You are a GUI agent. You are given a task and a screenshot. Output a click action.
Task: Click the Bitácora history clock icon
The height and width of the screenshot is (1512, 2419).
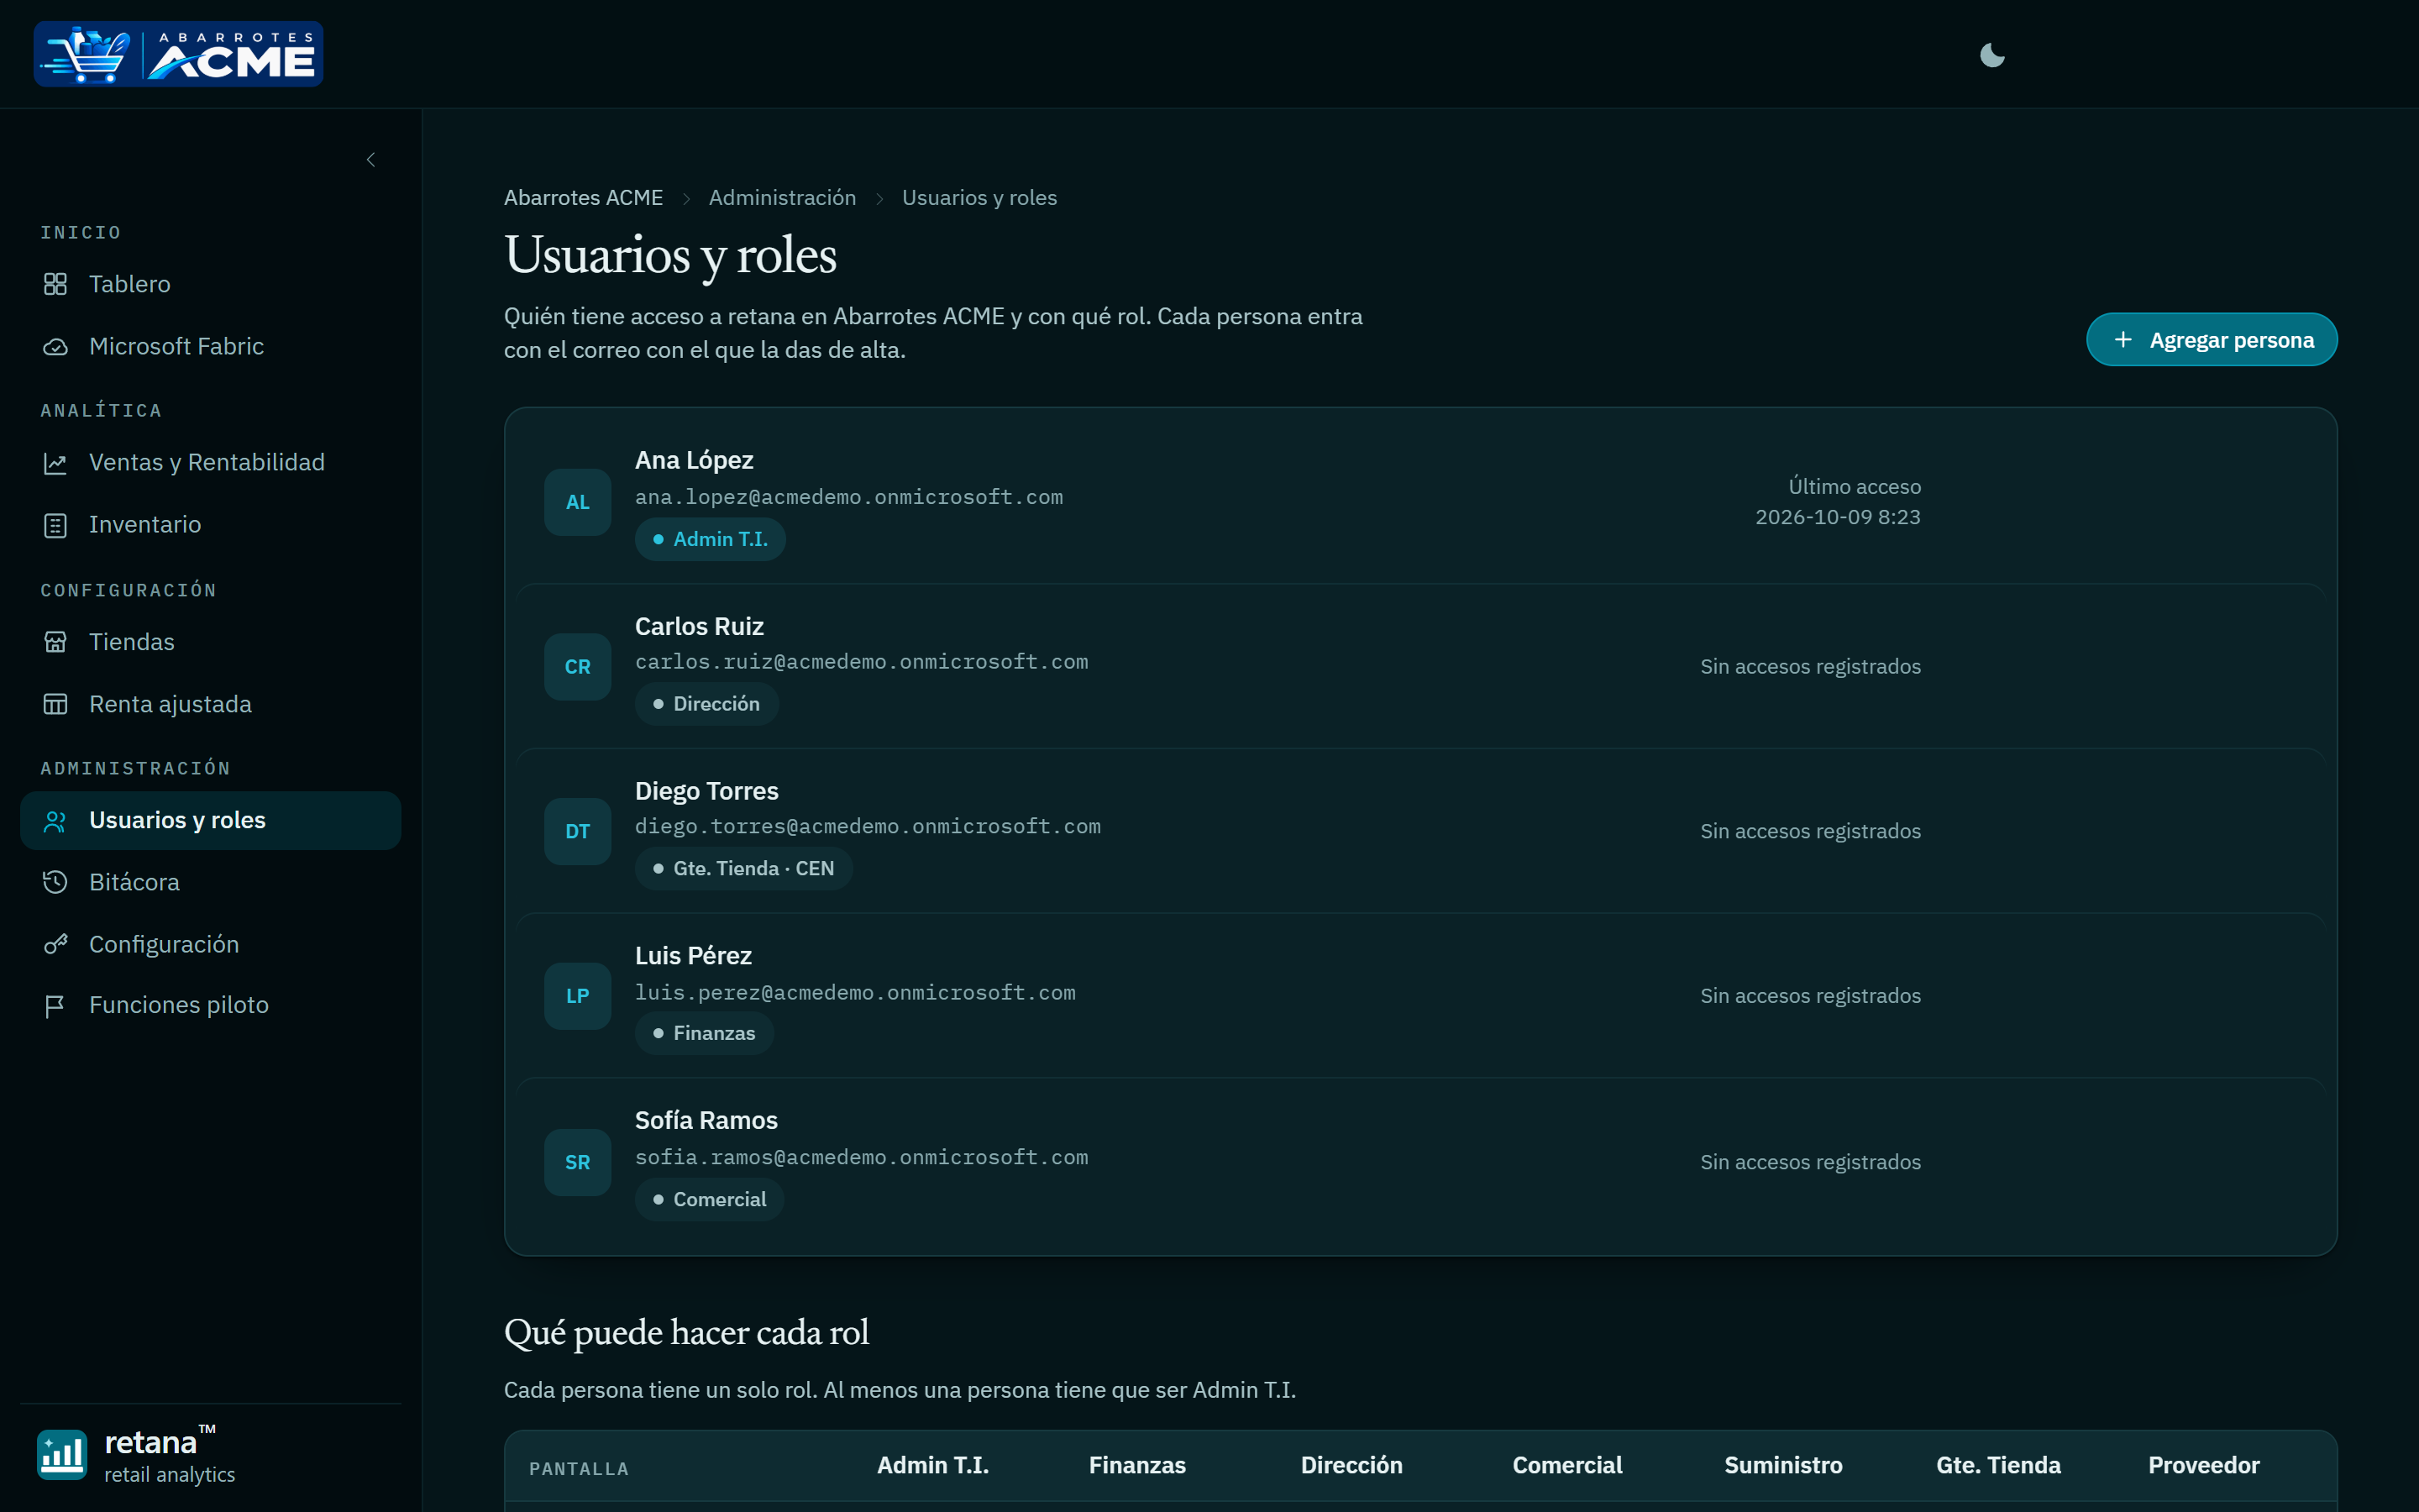[55, 882]
